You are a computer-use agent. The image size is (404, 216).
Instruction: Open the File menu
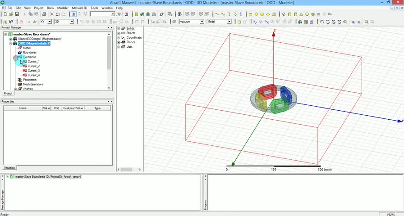coord(10,8)
